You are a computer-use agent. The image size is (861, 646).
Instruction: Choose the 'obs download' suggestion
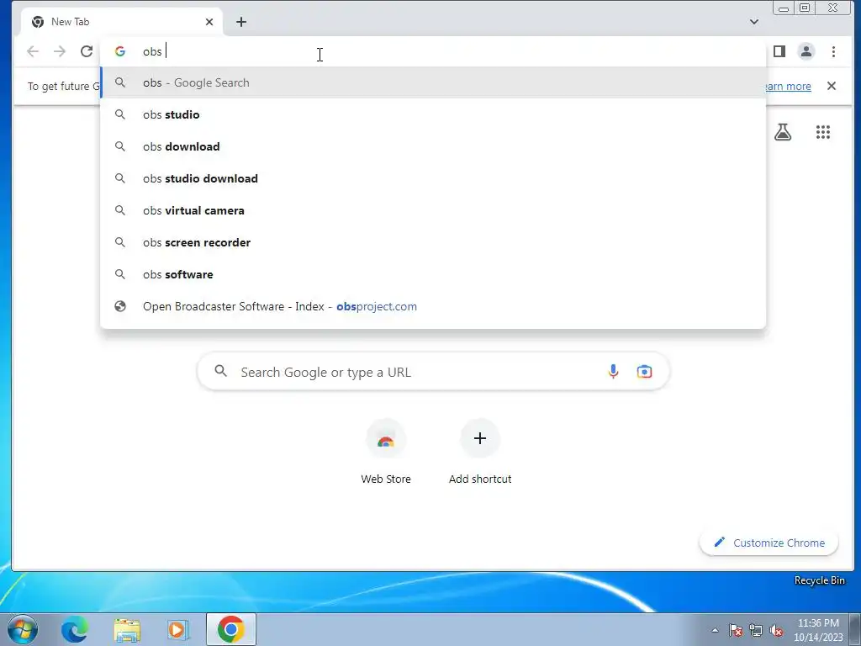[433, 146]
